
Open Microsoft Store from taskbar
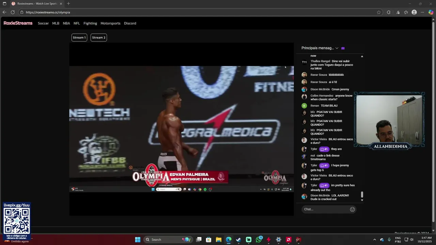tap(209, 240)
